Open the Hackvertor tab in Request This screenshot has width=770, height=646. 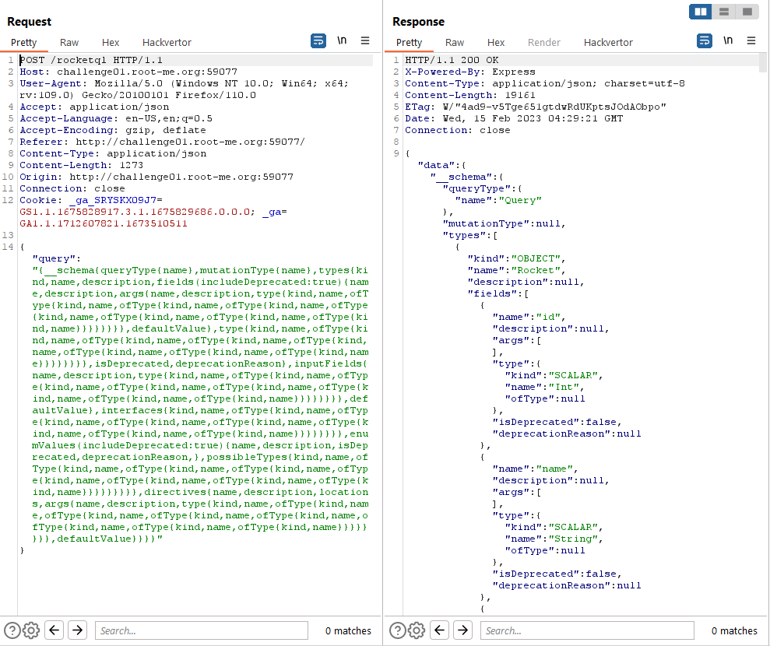coord(167,43)
